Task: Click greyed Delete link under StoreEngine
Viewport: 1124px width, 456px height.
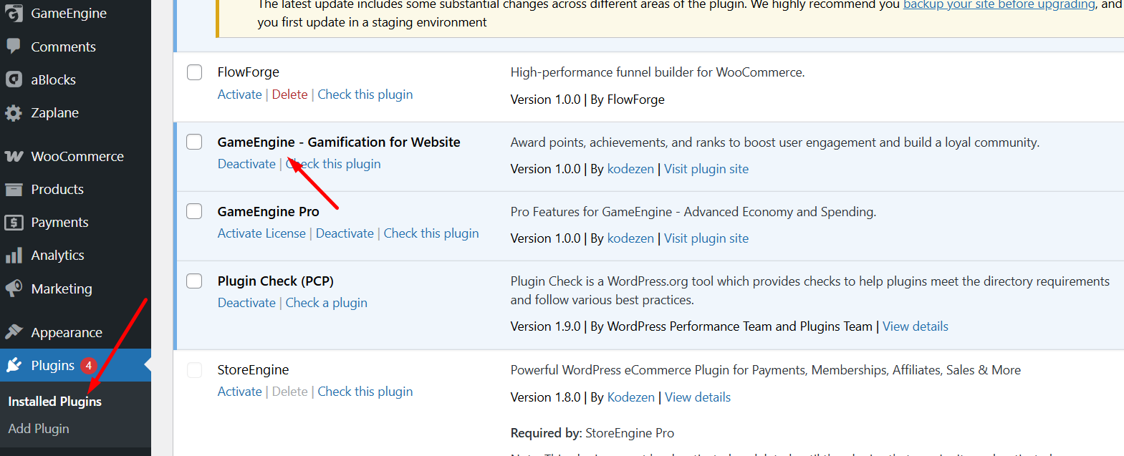Action: click(x=289, y=392)
